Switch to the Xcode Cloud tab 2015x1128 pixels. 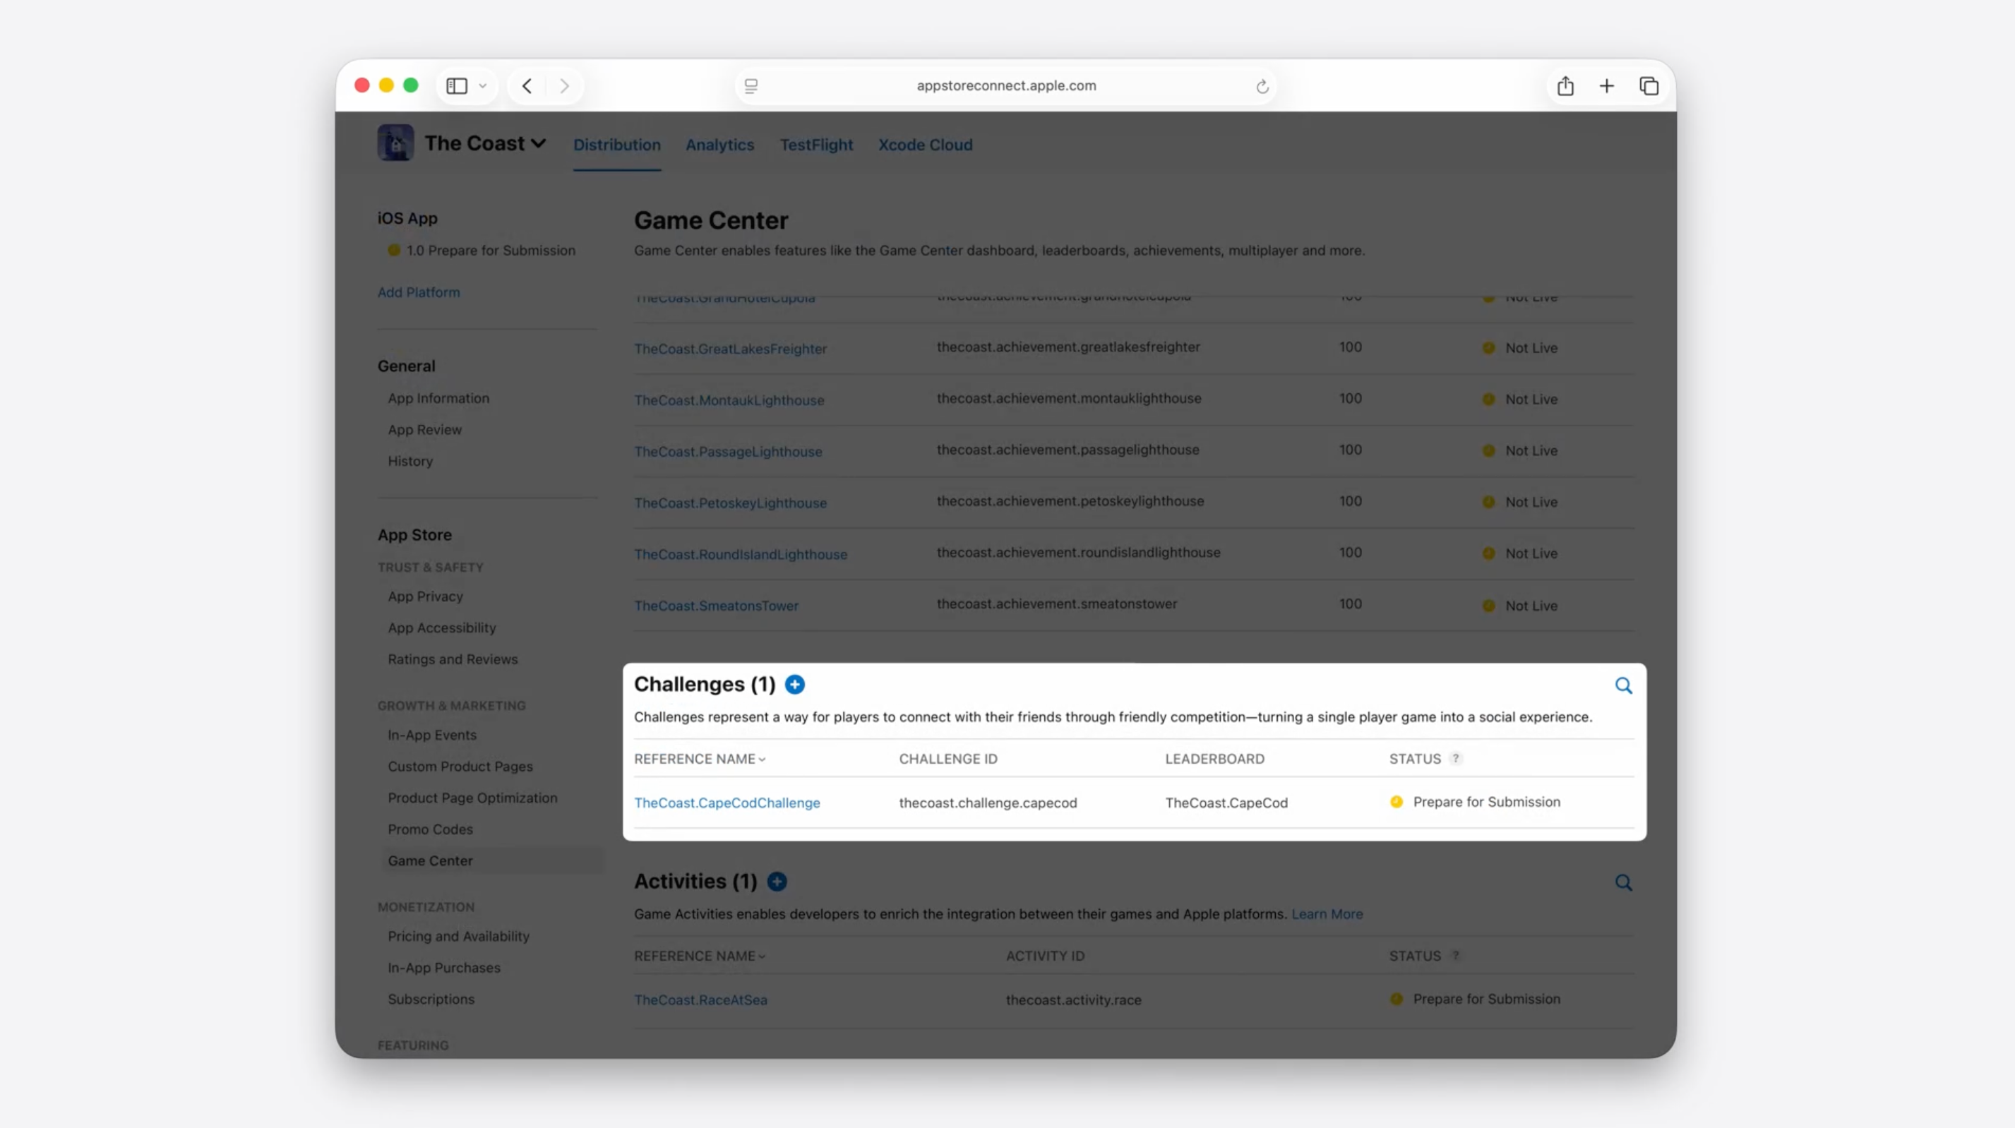(925, 145)
